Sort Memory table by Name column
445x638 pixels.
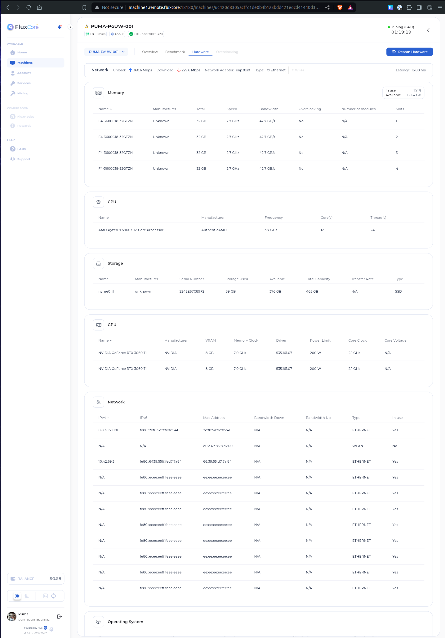click(105, 109)
